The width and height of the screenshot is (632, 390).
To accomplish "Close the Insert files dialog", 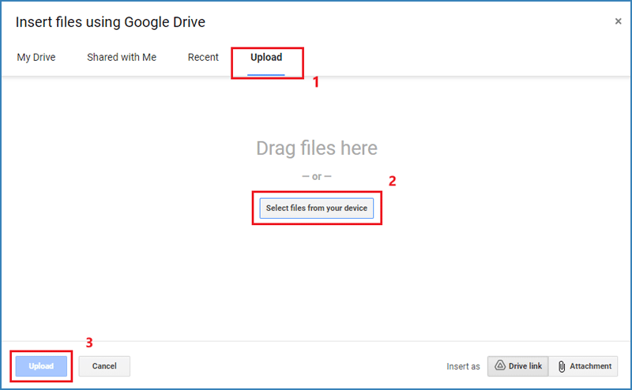I will click(618, 21).
